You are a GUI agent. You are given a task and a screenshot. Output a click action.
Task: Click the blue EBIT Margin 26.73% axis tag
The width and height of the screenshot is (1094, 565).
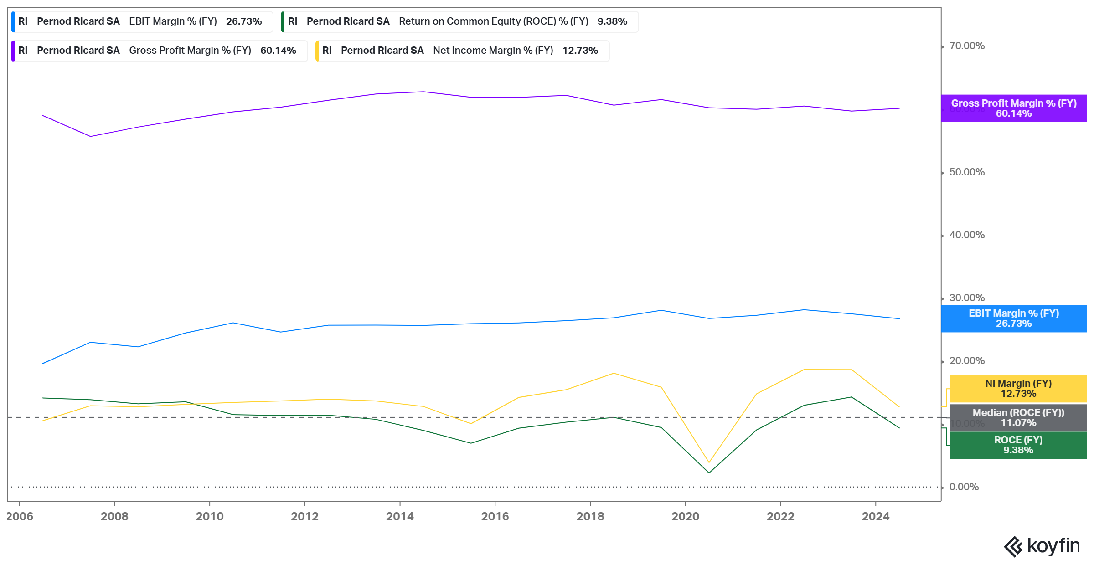click(1014, 318)
